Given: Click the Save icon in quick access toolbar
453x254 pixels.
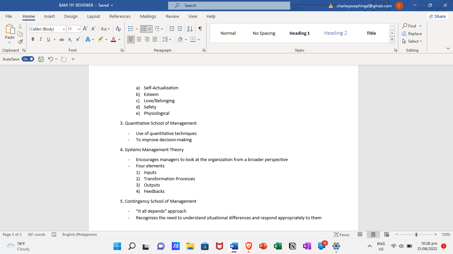Looking at the screenshot, I should pyautogui.click(x=41, y=59).
